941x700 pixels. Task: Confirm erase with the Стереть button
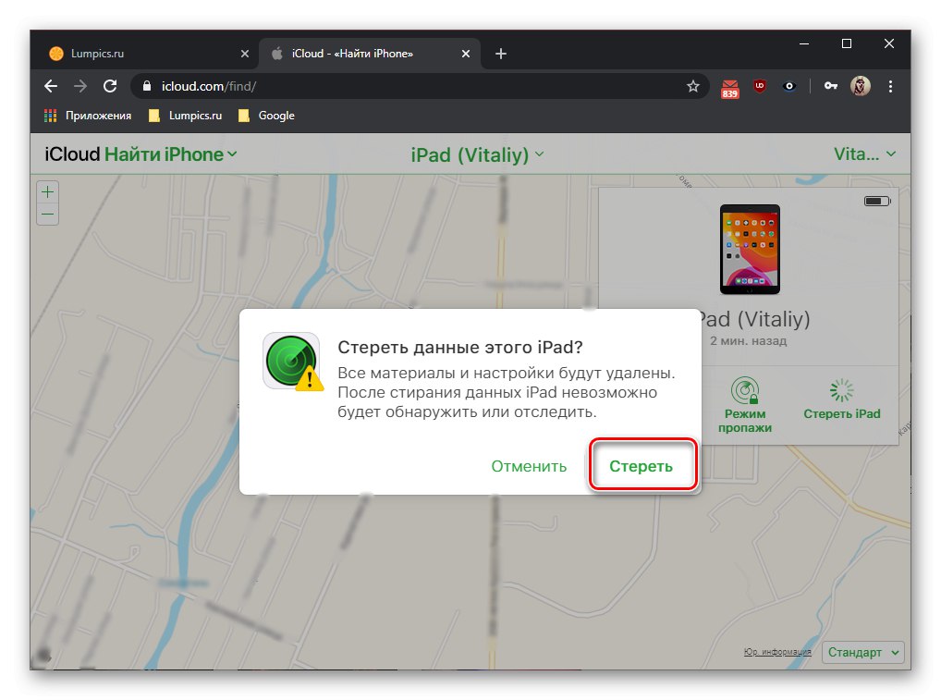click(x=641, y=466)
